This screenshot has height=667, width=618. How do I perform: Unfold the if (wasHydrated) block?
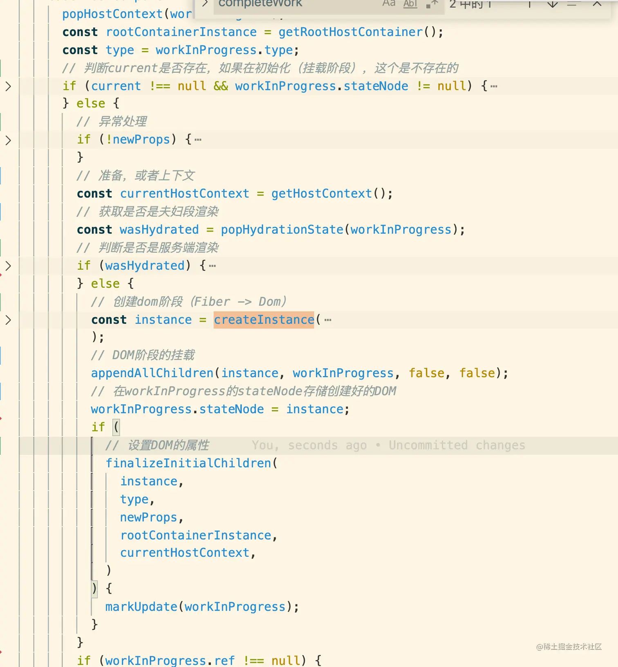tap(8, 266)
